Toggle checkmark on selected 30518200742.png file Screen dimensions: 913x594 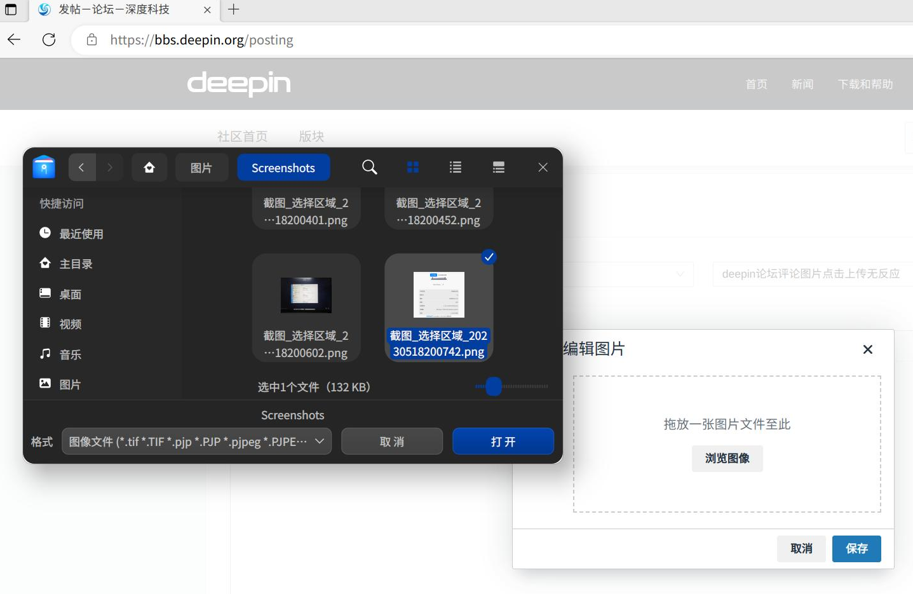click(x=489, y=257)
